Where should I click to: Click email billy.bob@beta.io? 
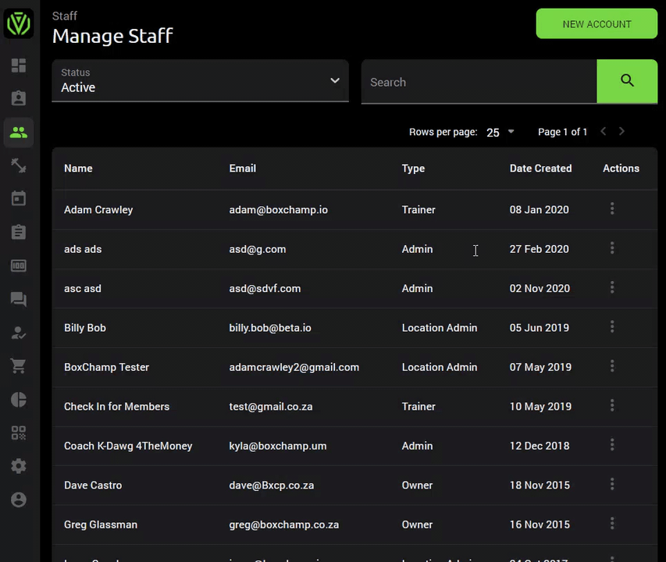point(270,328)
